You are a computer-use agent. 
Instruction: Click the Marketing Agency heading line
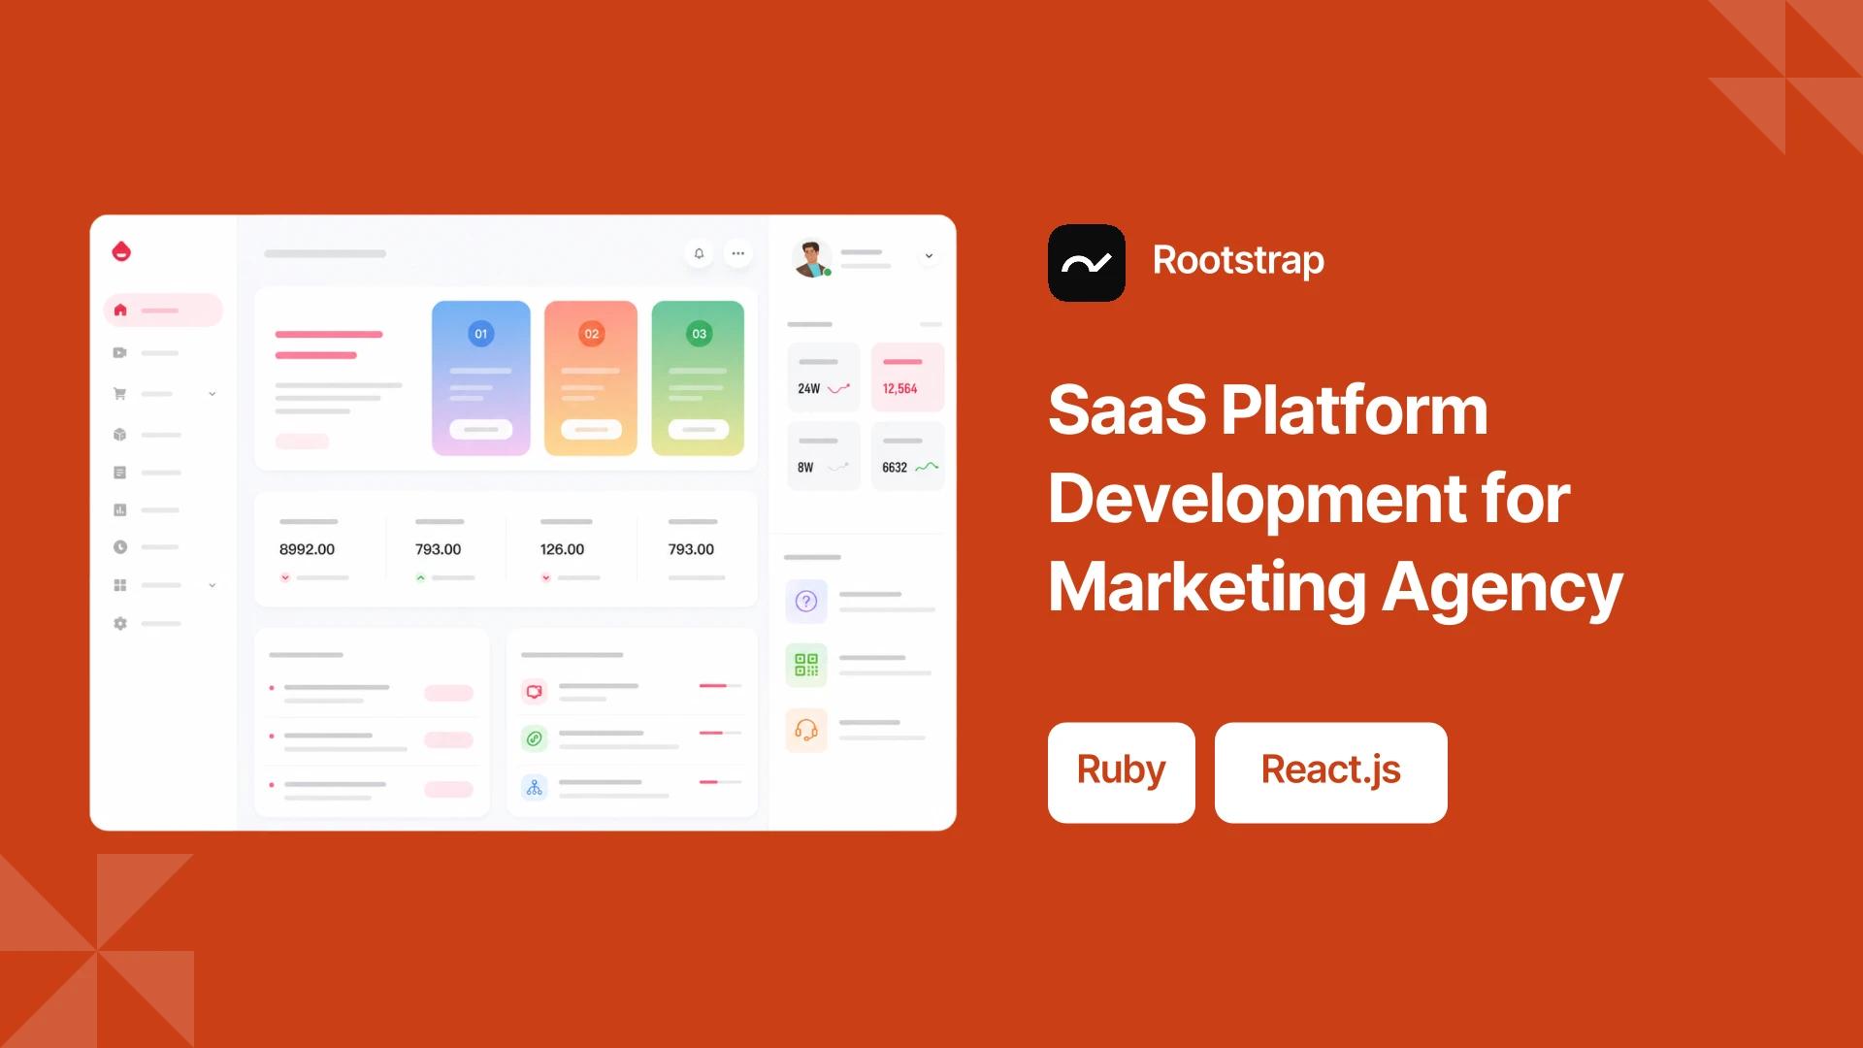click(1335, 589)
